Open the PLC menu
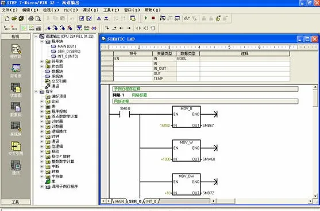 71,10
